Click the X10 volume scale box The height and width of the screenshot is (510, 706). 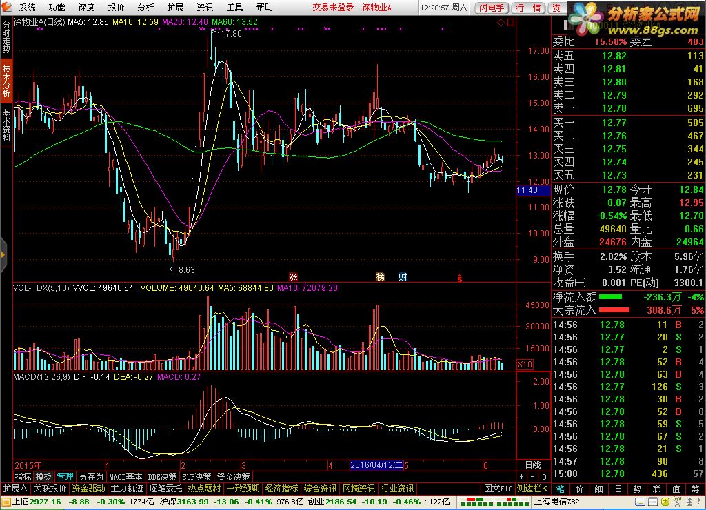pyautogui.click(x=525, y=364)
